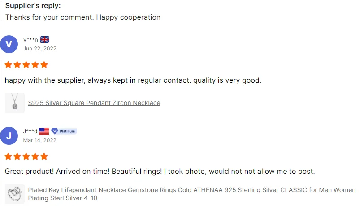
Task: Open the silver necklace product thumbnail
Action: click(x=15, y=103)
